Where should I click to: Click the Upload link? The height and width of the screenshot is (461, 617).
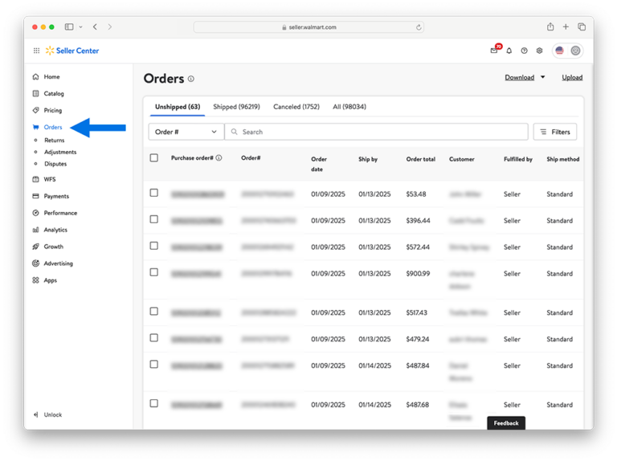(x=572, y=78)
